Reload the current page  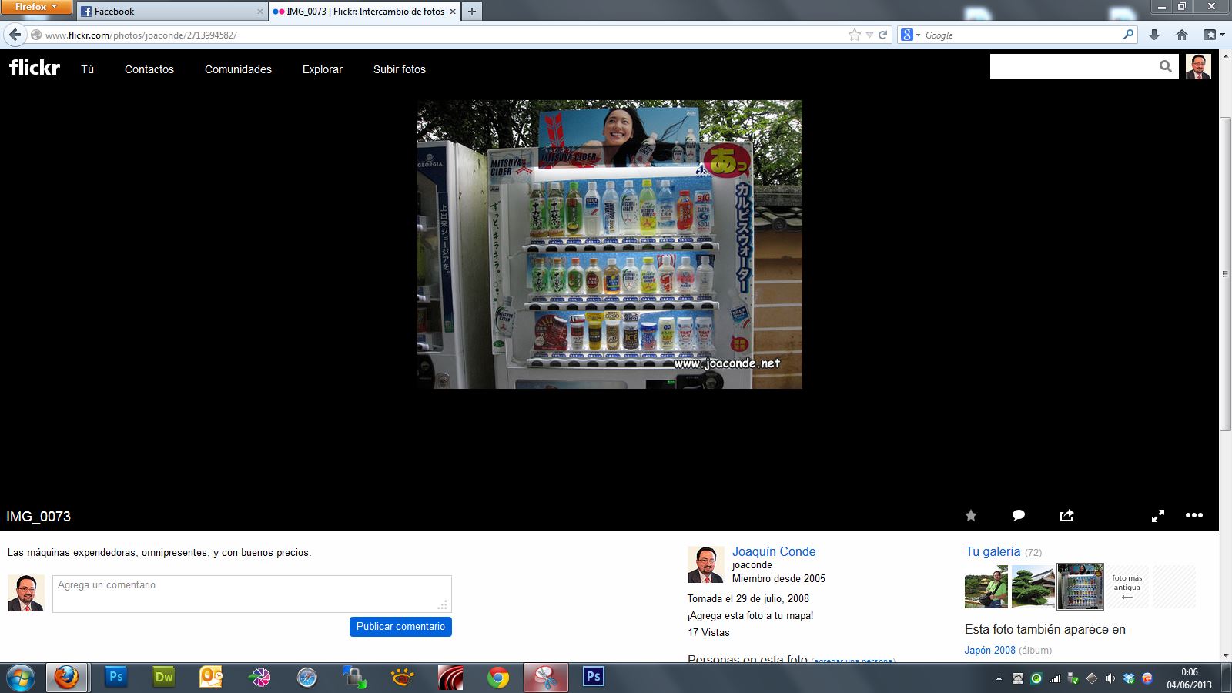[x=883, y=35]
